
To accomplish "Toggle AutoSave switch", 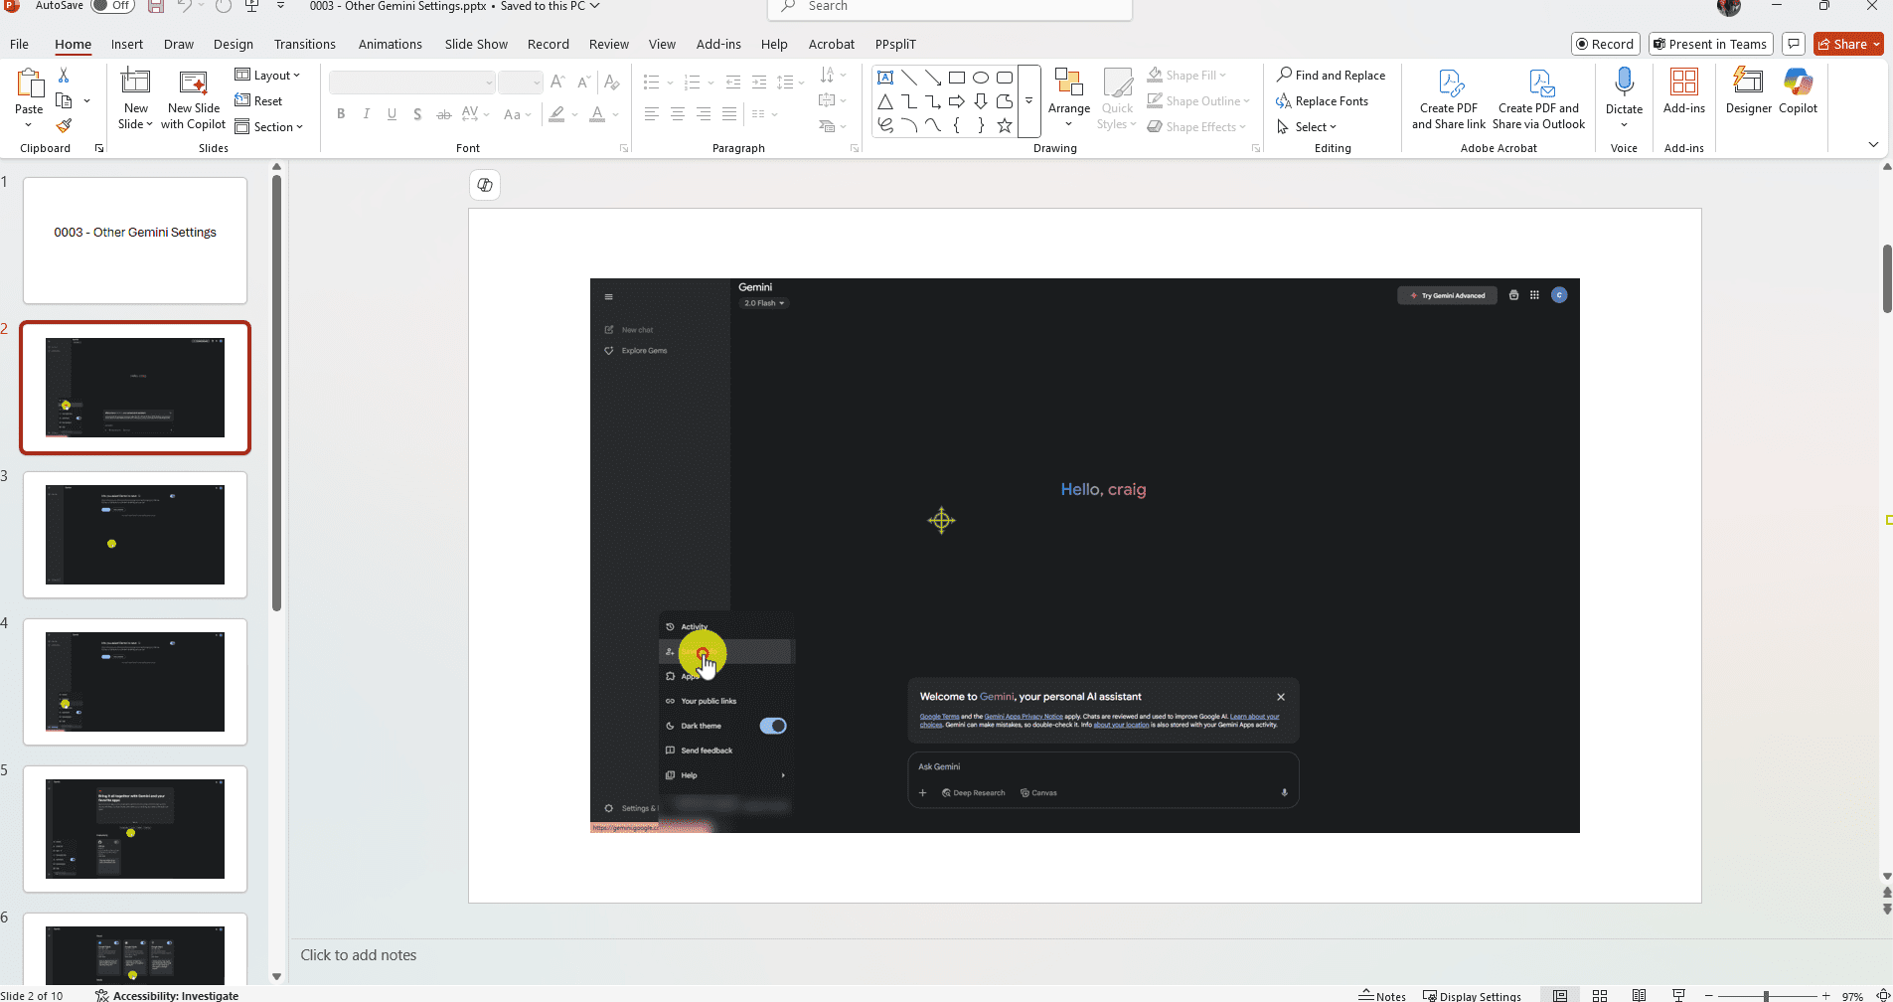I will pyautogui.click(x=113, y=6).
